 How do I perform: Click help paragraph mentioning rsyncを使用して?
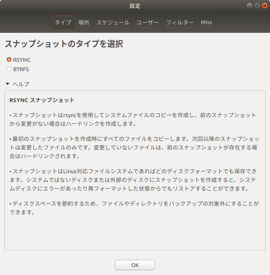pos(133,119)
